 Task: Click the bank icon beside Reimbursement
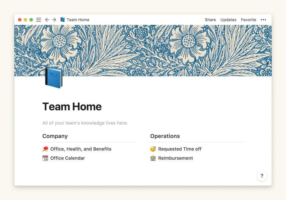(153, 158)
